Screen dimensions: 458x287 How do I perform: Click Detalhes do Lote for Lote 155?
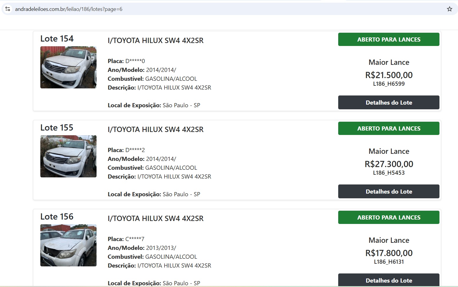[x=389, y=192]
